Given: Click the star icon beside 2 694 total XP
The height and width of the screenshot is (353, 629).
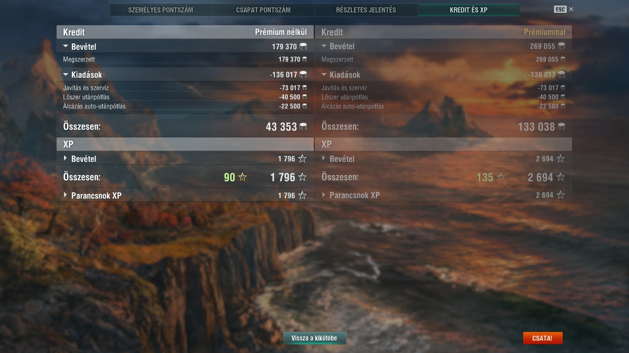Looking at the screenshot, I should point(560,177).
